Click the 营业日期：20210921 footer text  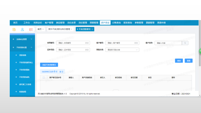[181, 94]
